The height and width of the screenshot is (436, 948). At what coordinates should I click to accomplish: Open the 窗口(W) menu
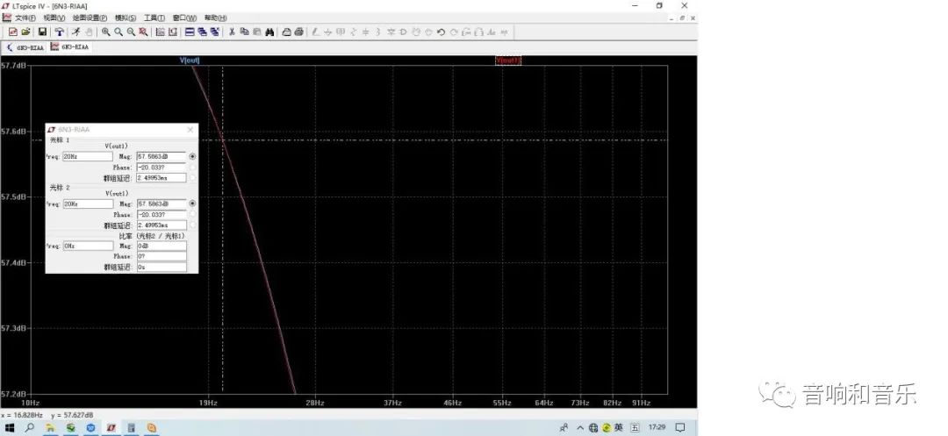tap(184, 18)
